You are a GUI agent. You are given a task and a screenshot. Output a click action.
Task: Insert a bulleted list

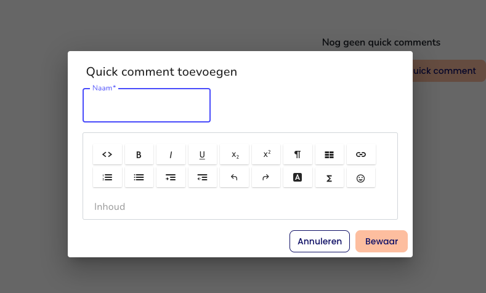click(x=139, y=177)
